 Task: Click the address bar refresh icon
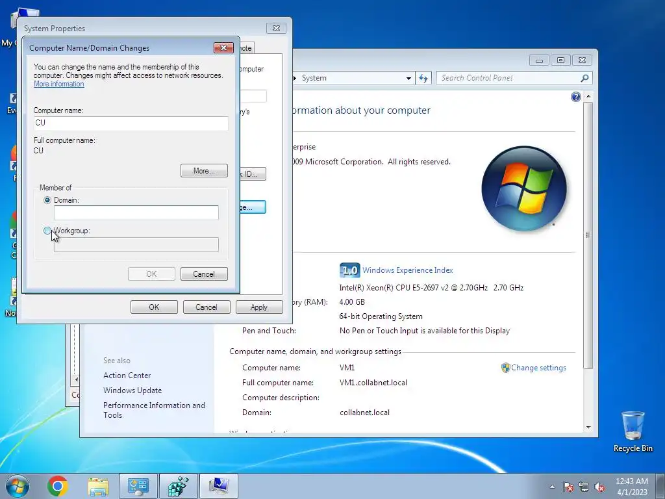click(423, 78)
